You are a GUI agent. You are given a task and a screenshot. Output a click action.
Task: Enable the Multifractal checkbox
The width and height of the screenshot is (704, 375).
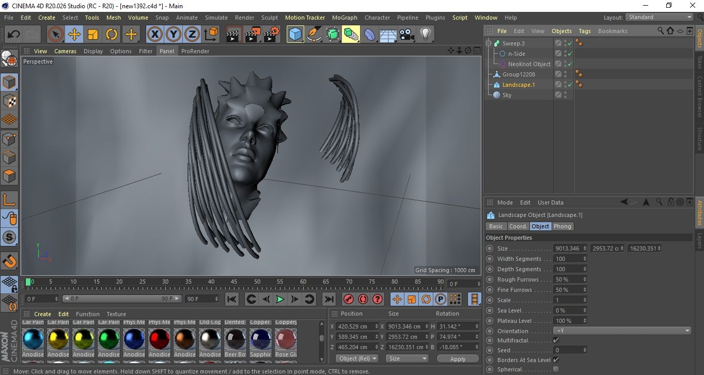[556, 340]
